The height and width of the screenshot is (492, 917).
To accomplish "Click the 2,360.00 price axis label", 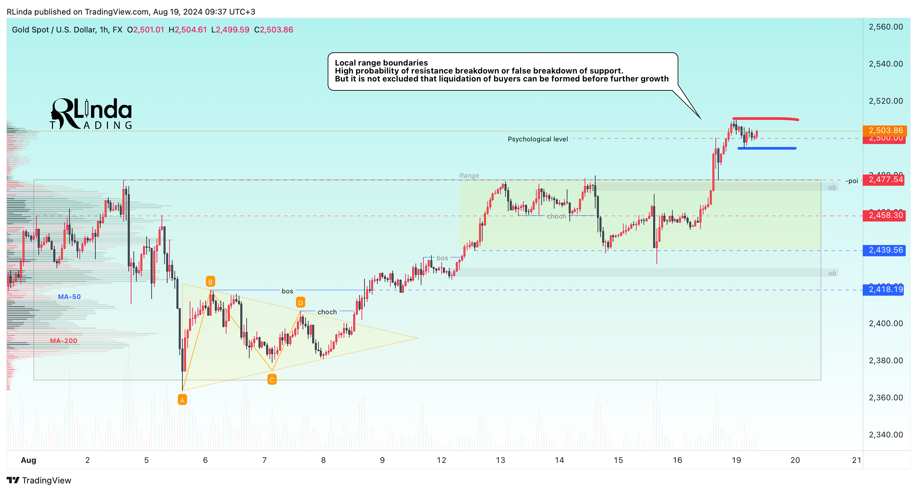I will coord(886,397).
